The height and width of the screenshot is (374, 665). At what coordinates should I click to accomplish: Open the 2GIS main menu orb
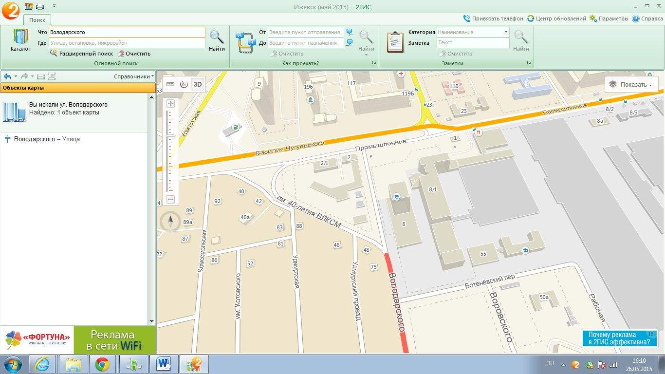(x=10, y=10)
